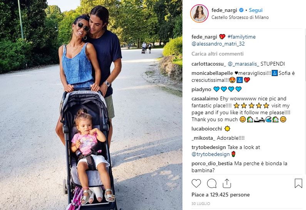Share the post using the upload arrow icon
The image size is (306, 210).
pyautogui.click(x=227, y=183)
